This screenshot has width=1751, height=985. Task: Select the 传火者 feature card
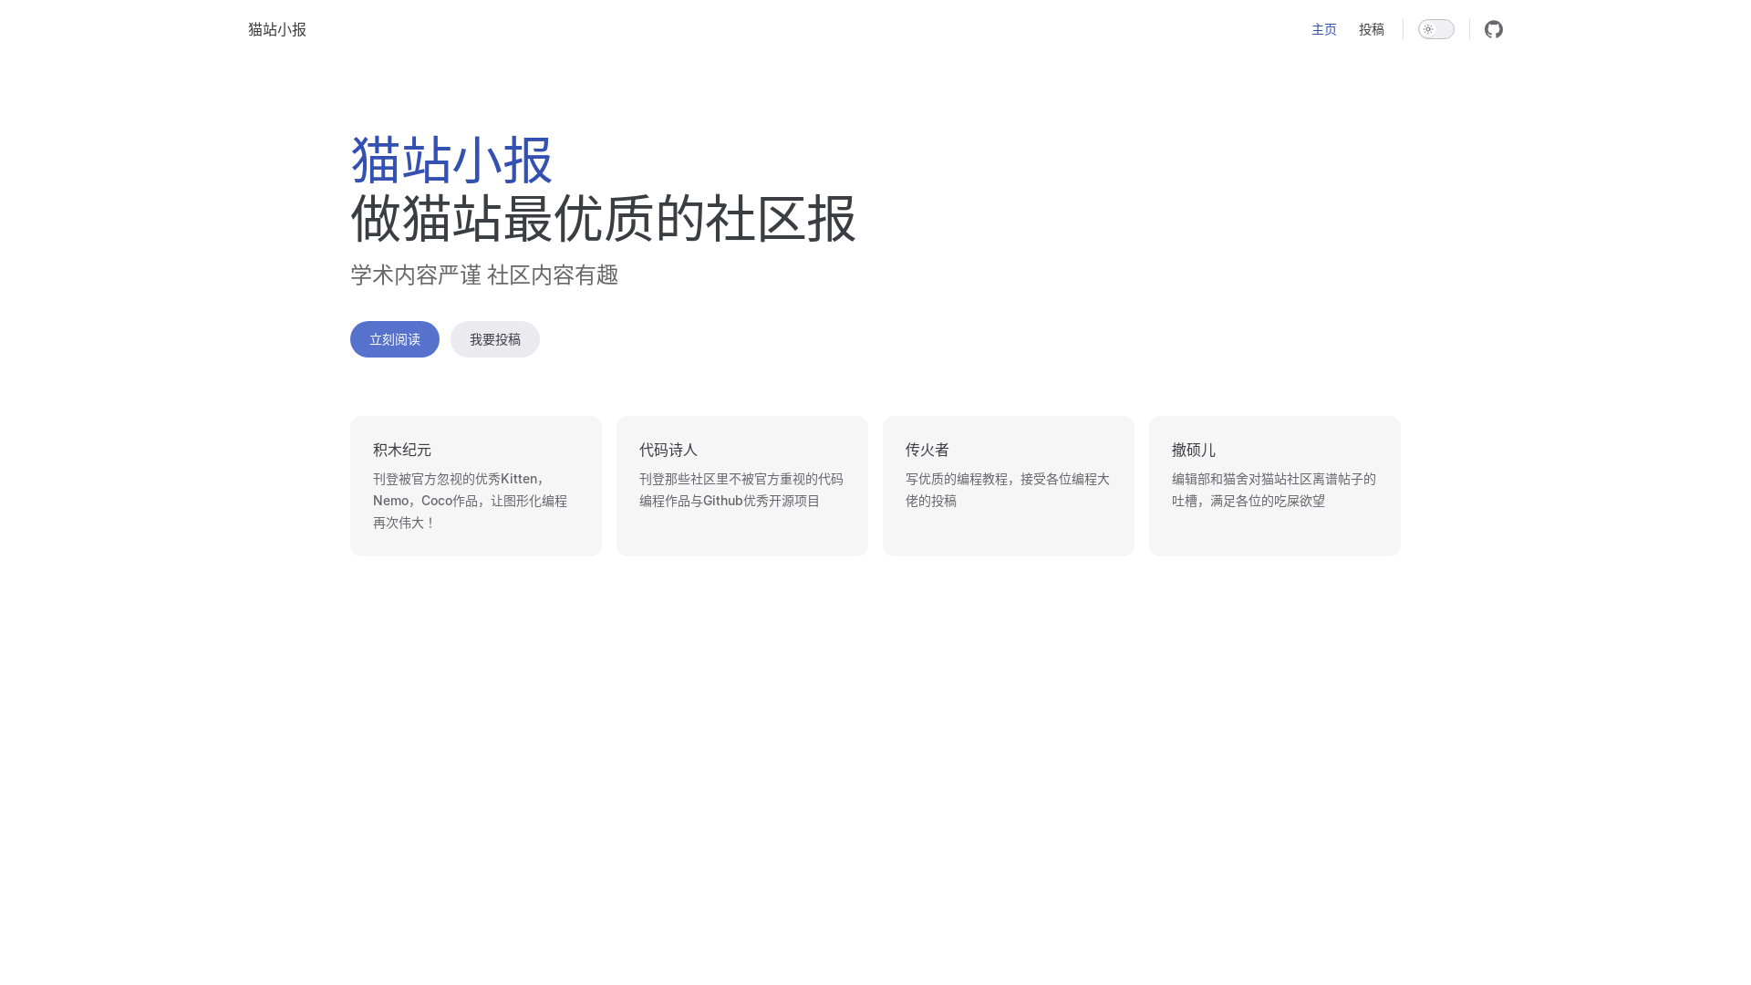click(1009, 486)
